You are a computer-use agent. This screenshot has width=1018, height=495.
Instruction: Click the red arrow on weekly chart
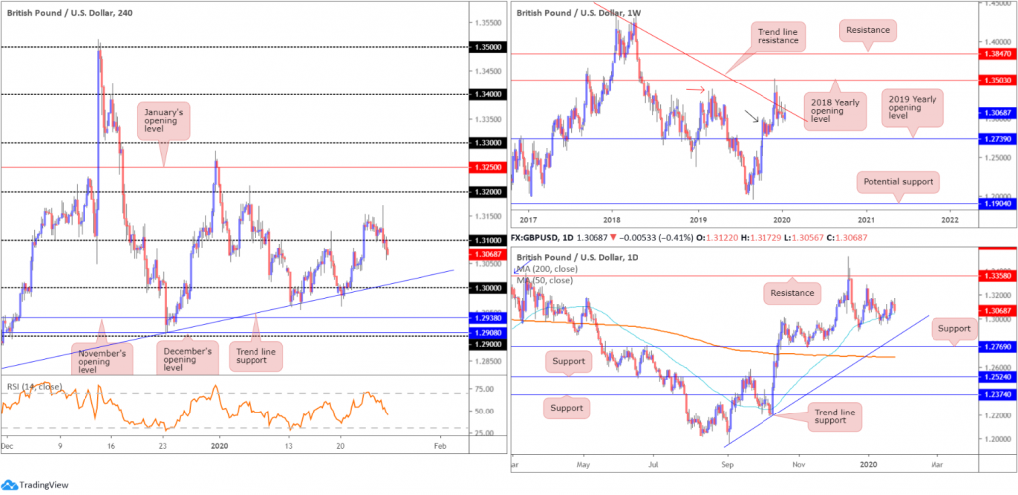(695, 89)
